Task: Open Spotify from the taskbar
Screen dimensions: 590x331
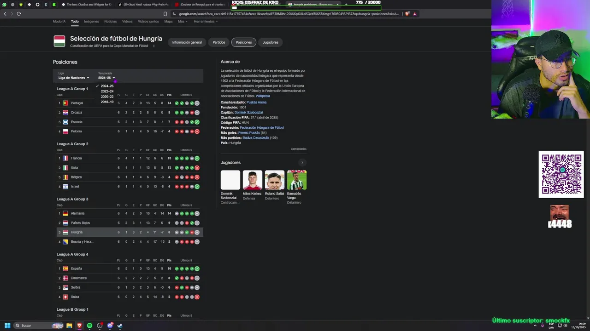Action: tap(89, 325)
